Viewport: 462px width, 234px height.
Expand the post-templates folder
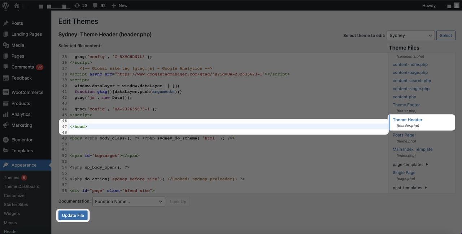click(410, 188)
